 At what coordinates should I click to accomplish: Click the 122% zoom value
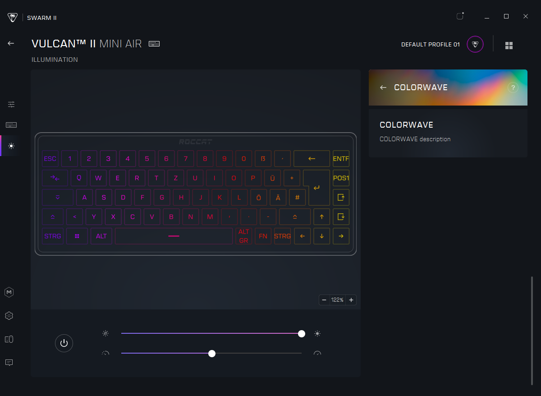(338, 300)
